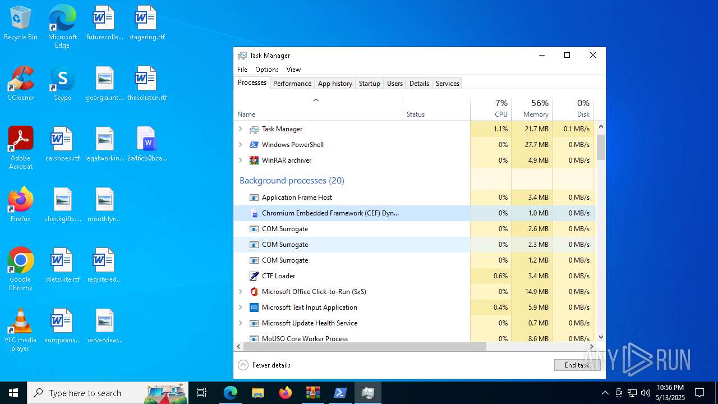
Task: Select the carshoes.rtf desktop file
Action: [x=62, y=144]
